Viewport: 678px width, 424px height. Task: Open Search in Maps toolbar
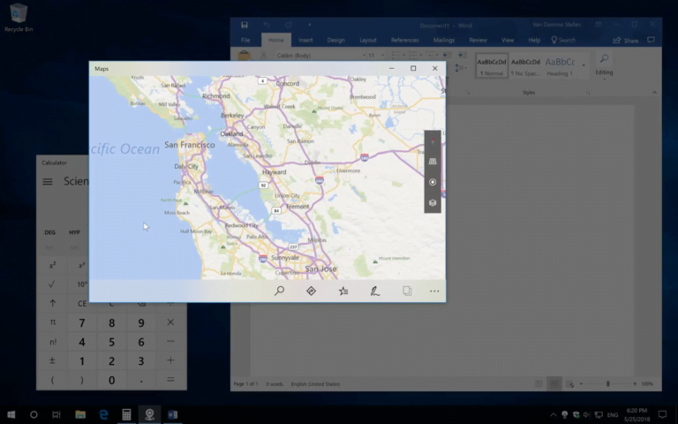(279, 291)
